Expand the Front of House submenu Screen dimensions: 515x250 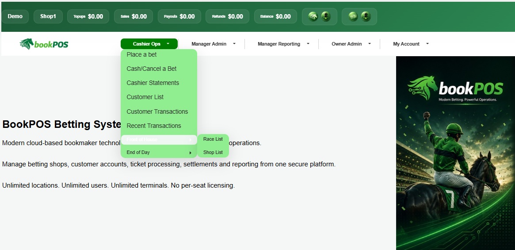pyautogui.click(x=159, y=140)
